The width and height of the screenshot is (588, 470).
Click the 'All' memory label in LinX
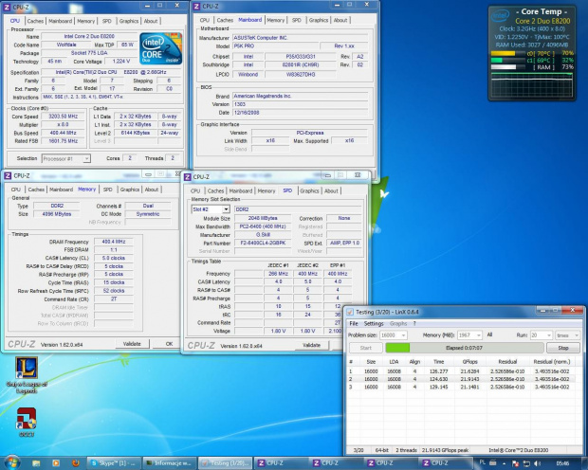(489, 335)
